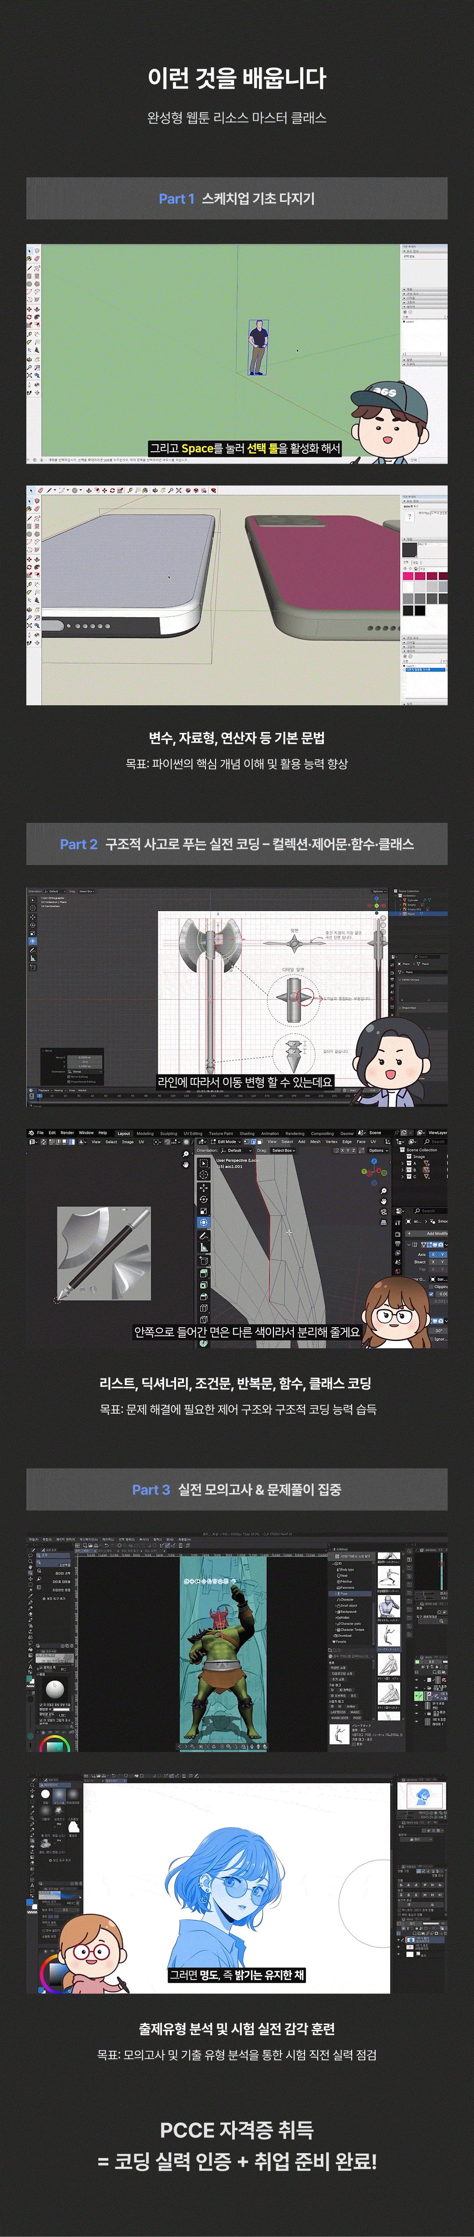Click the zoom magnifier icon in Blender's image editor

(x=186, y=1155)
